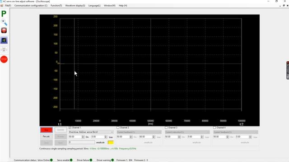Adjust the Channel 4 Div value stepper
The height and width of the screenshot is (162, 289).
coord(228,137)
